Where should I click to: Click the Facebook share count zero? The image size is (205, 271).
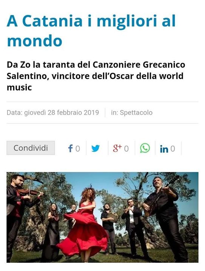(78, 149)
